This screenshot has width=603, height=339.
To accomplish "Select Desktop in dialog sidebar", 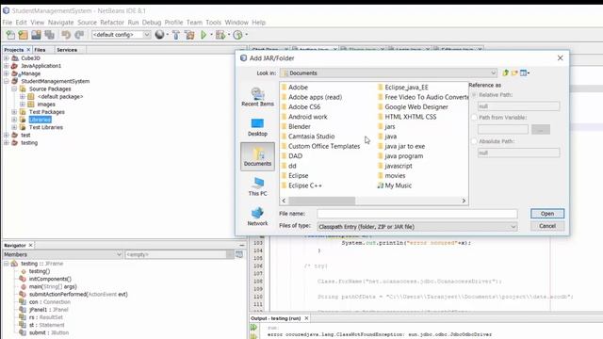I will click(x=257, y=127).
